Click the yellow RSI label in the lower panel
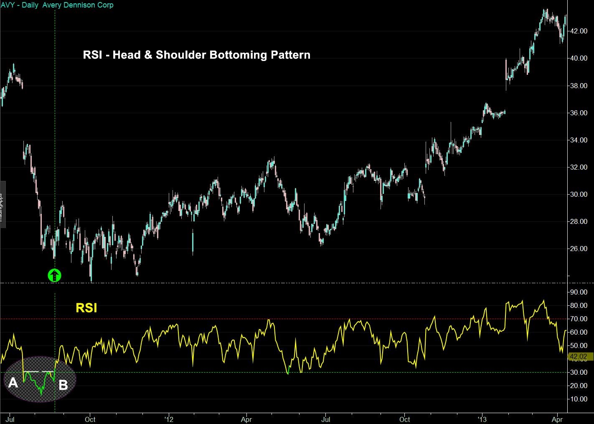Viewport: 594px width, 424px height. 86,308
